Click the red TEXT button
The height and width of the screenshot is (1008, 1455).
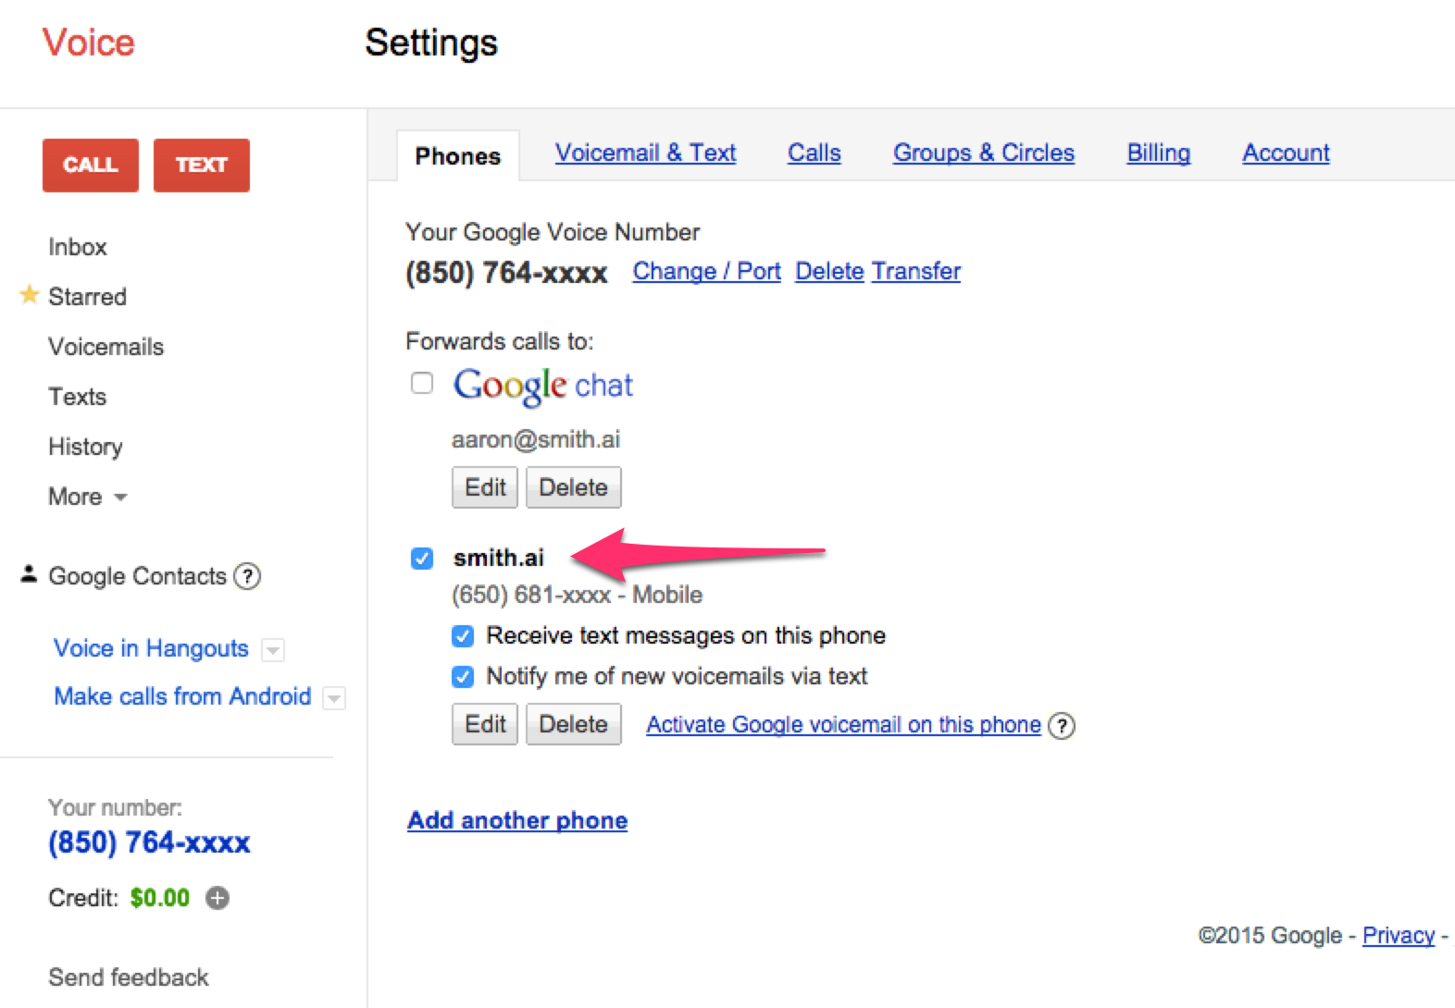click(202, 166)
